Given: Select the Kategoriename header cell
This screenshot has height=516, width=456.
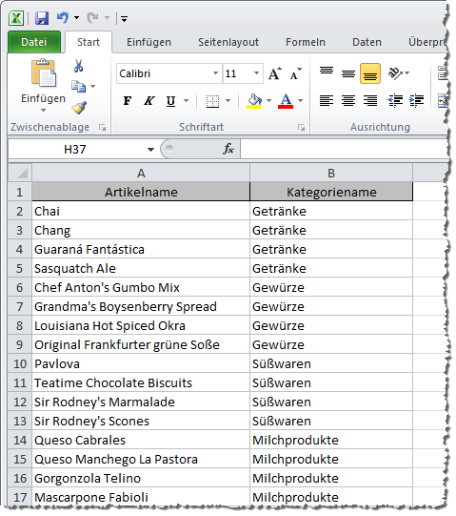Looking at the screenshot, I should coord(331,192).
